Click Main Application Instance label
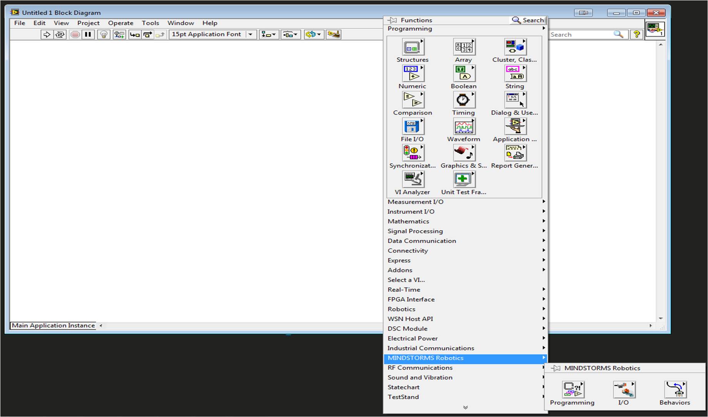Screen dimensions: 708x417 [x=53, y=326]
